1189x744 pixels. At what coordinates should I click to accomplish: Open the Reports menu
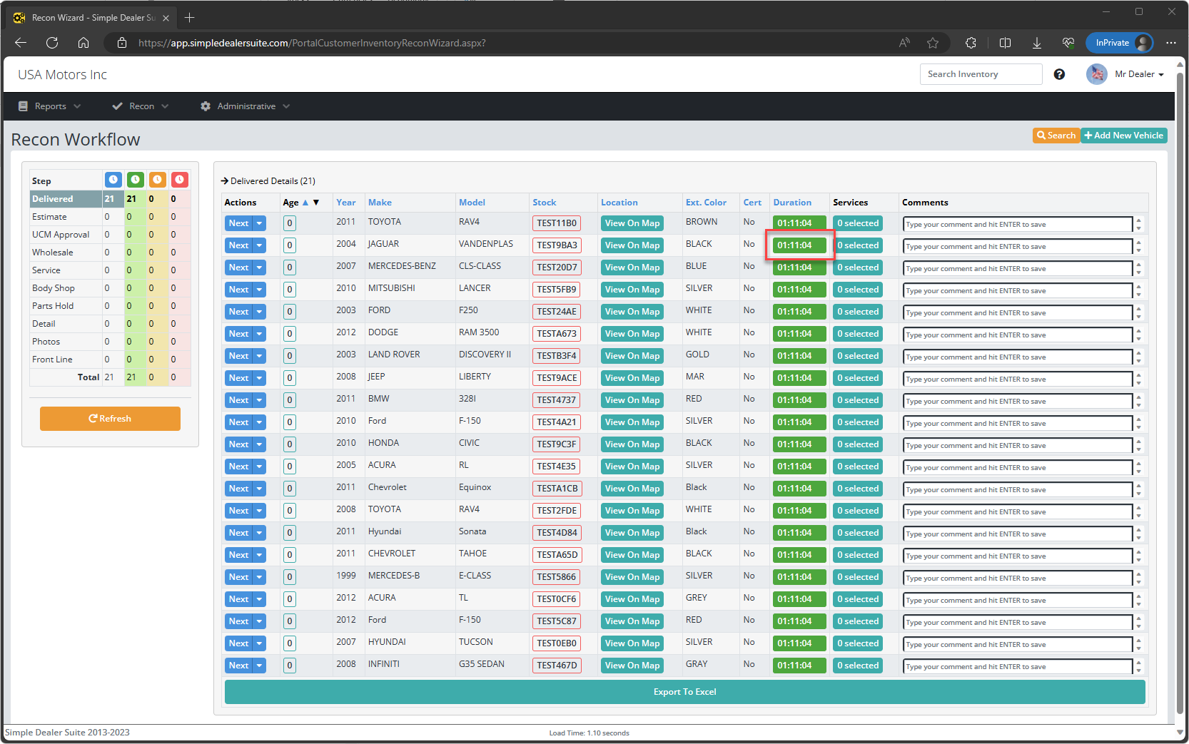(x=50, y=106)
